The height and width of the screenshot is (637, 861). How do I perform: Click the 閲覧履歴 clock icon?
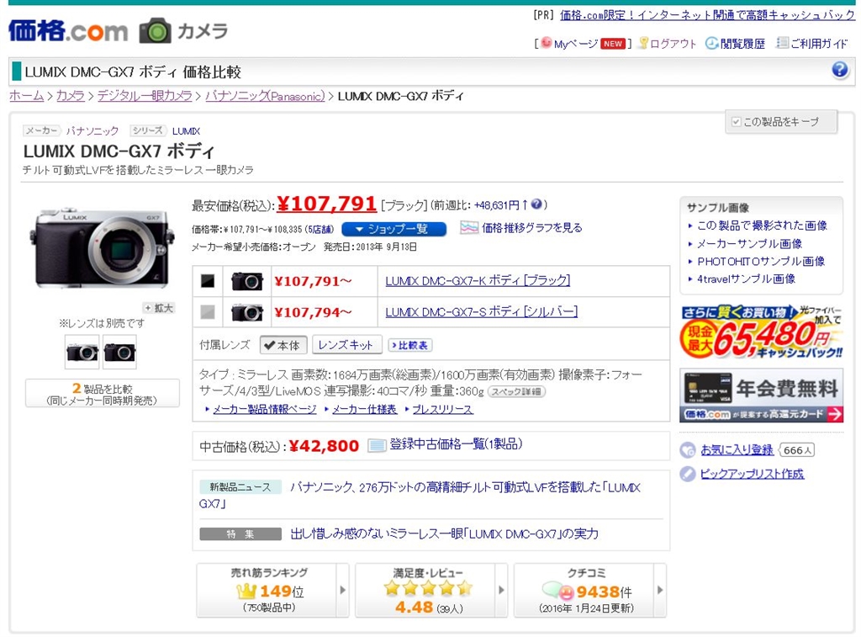pos(711,43)
